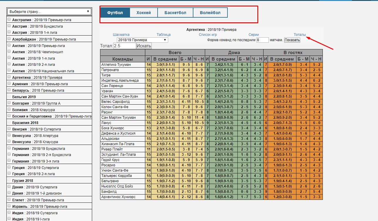Click the Искать button
Viewport: 378px width, 221px height.
pyautogui.click(x=144, y=46)
